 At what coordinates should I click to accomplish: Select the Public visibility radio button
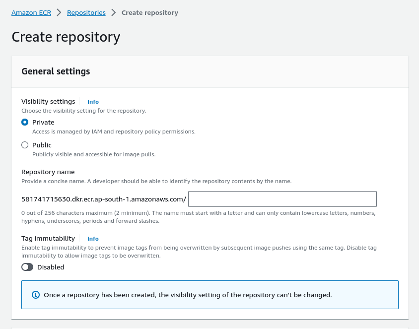(x=25, y=145)
